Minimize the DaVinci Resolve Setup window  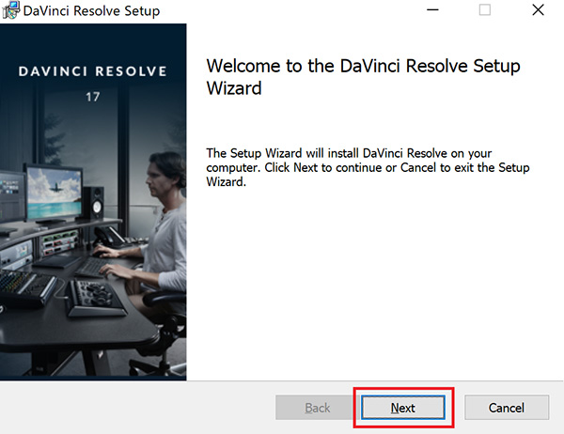[x=432, y=10]
